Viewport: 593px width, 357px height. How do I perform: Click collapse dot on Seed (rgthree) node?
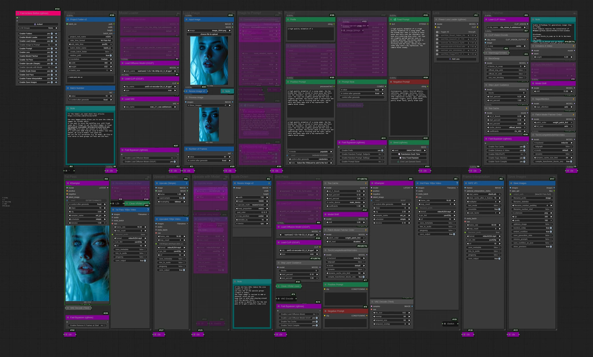tap(391, 143)
